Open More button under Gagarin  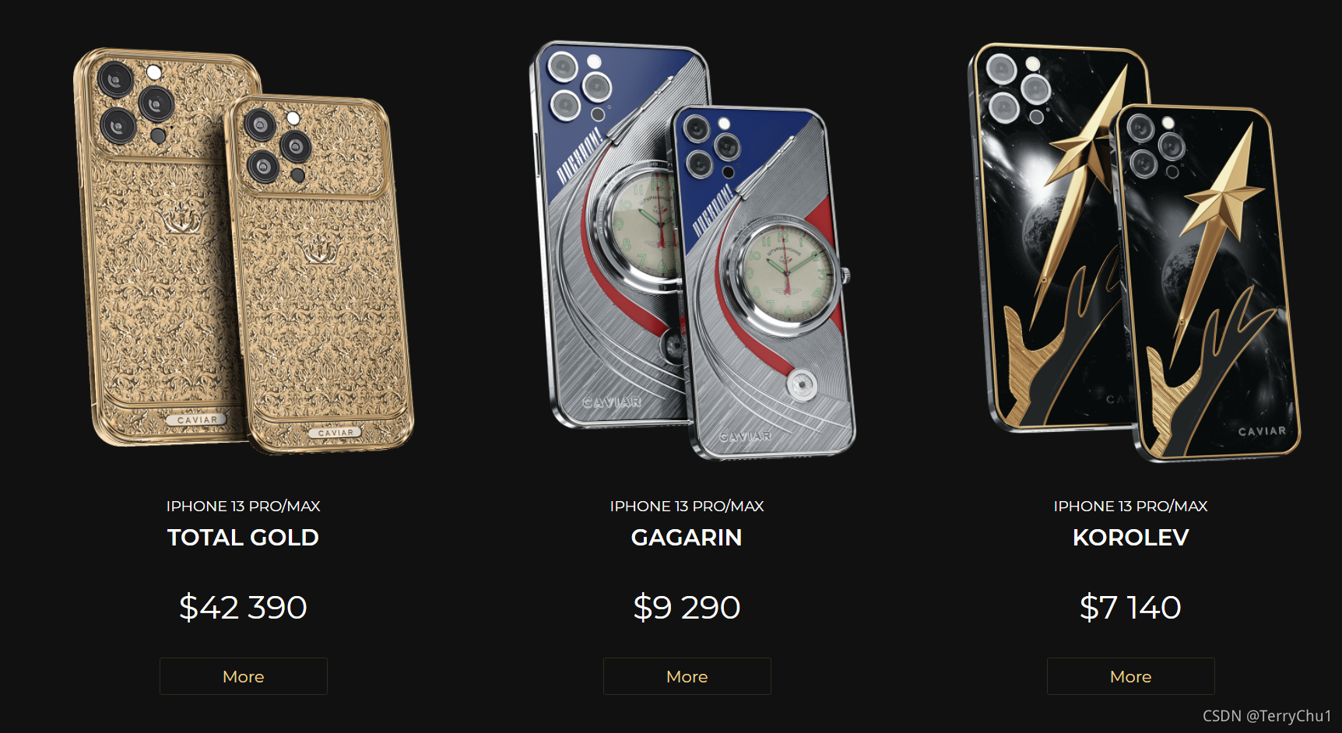coord(687,676)
